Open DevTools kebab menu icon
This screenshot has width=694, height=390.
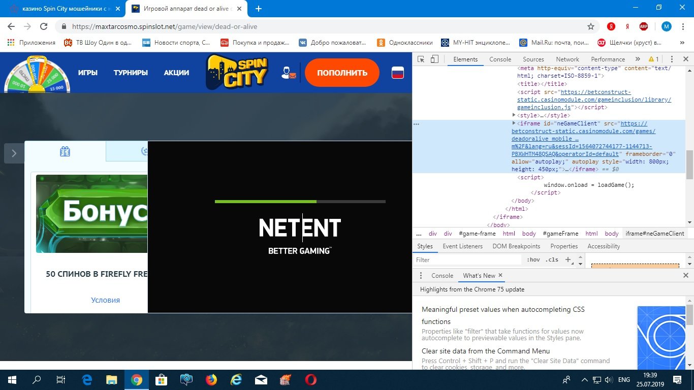672,59
